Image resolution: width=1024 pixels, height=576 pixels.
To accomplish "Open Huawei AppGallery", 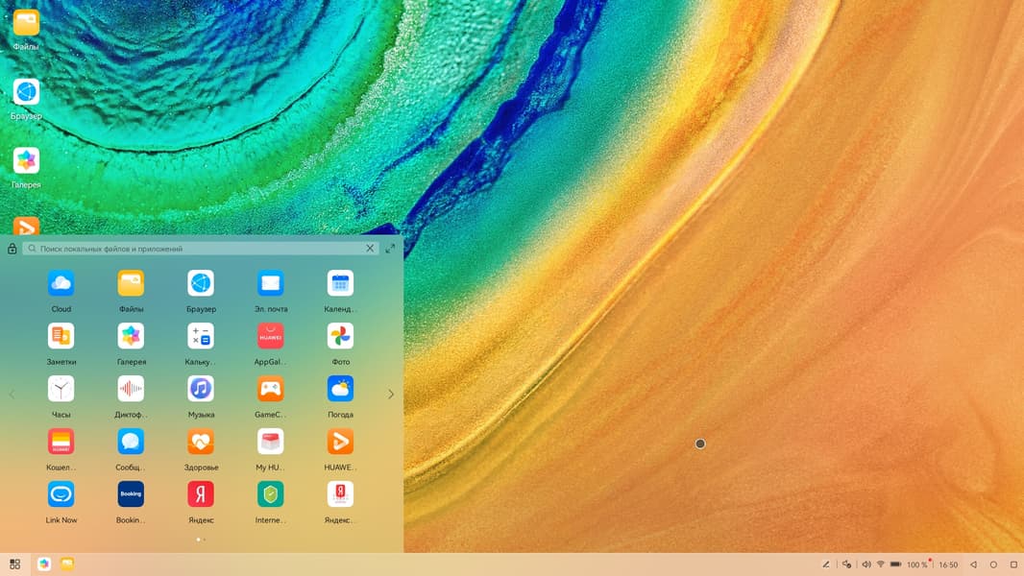I will (270, 337).
